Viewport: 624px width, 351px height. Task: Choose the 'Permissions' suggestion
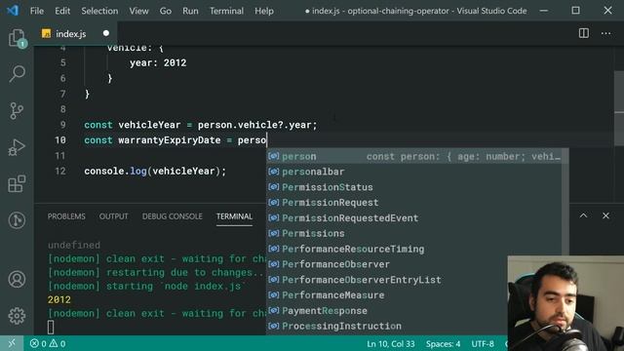pos(413,234)
